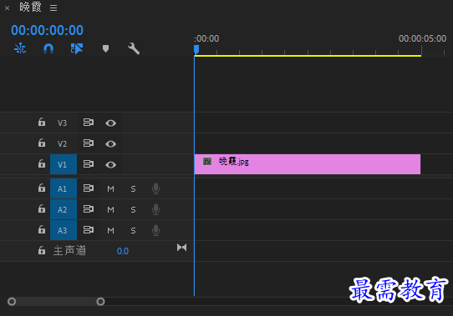This screenshot has height=316, width=453.
Task: Select the 晚霞 sequence tab
Action: (30, 8)
